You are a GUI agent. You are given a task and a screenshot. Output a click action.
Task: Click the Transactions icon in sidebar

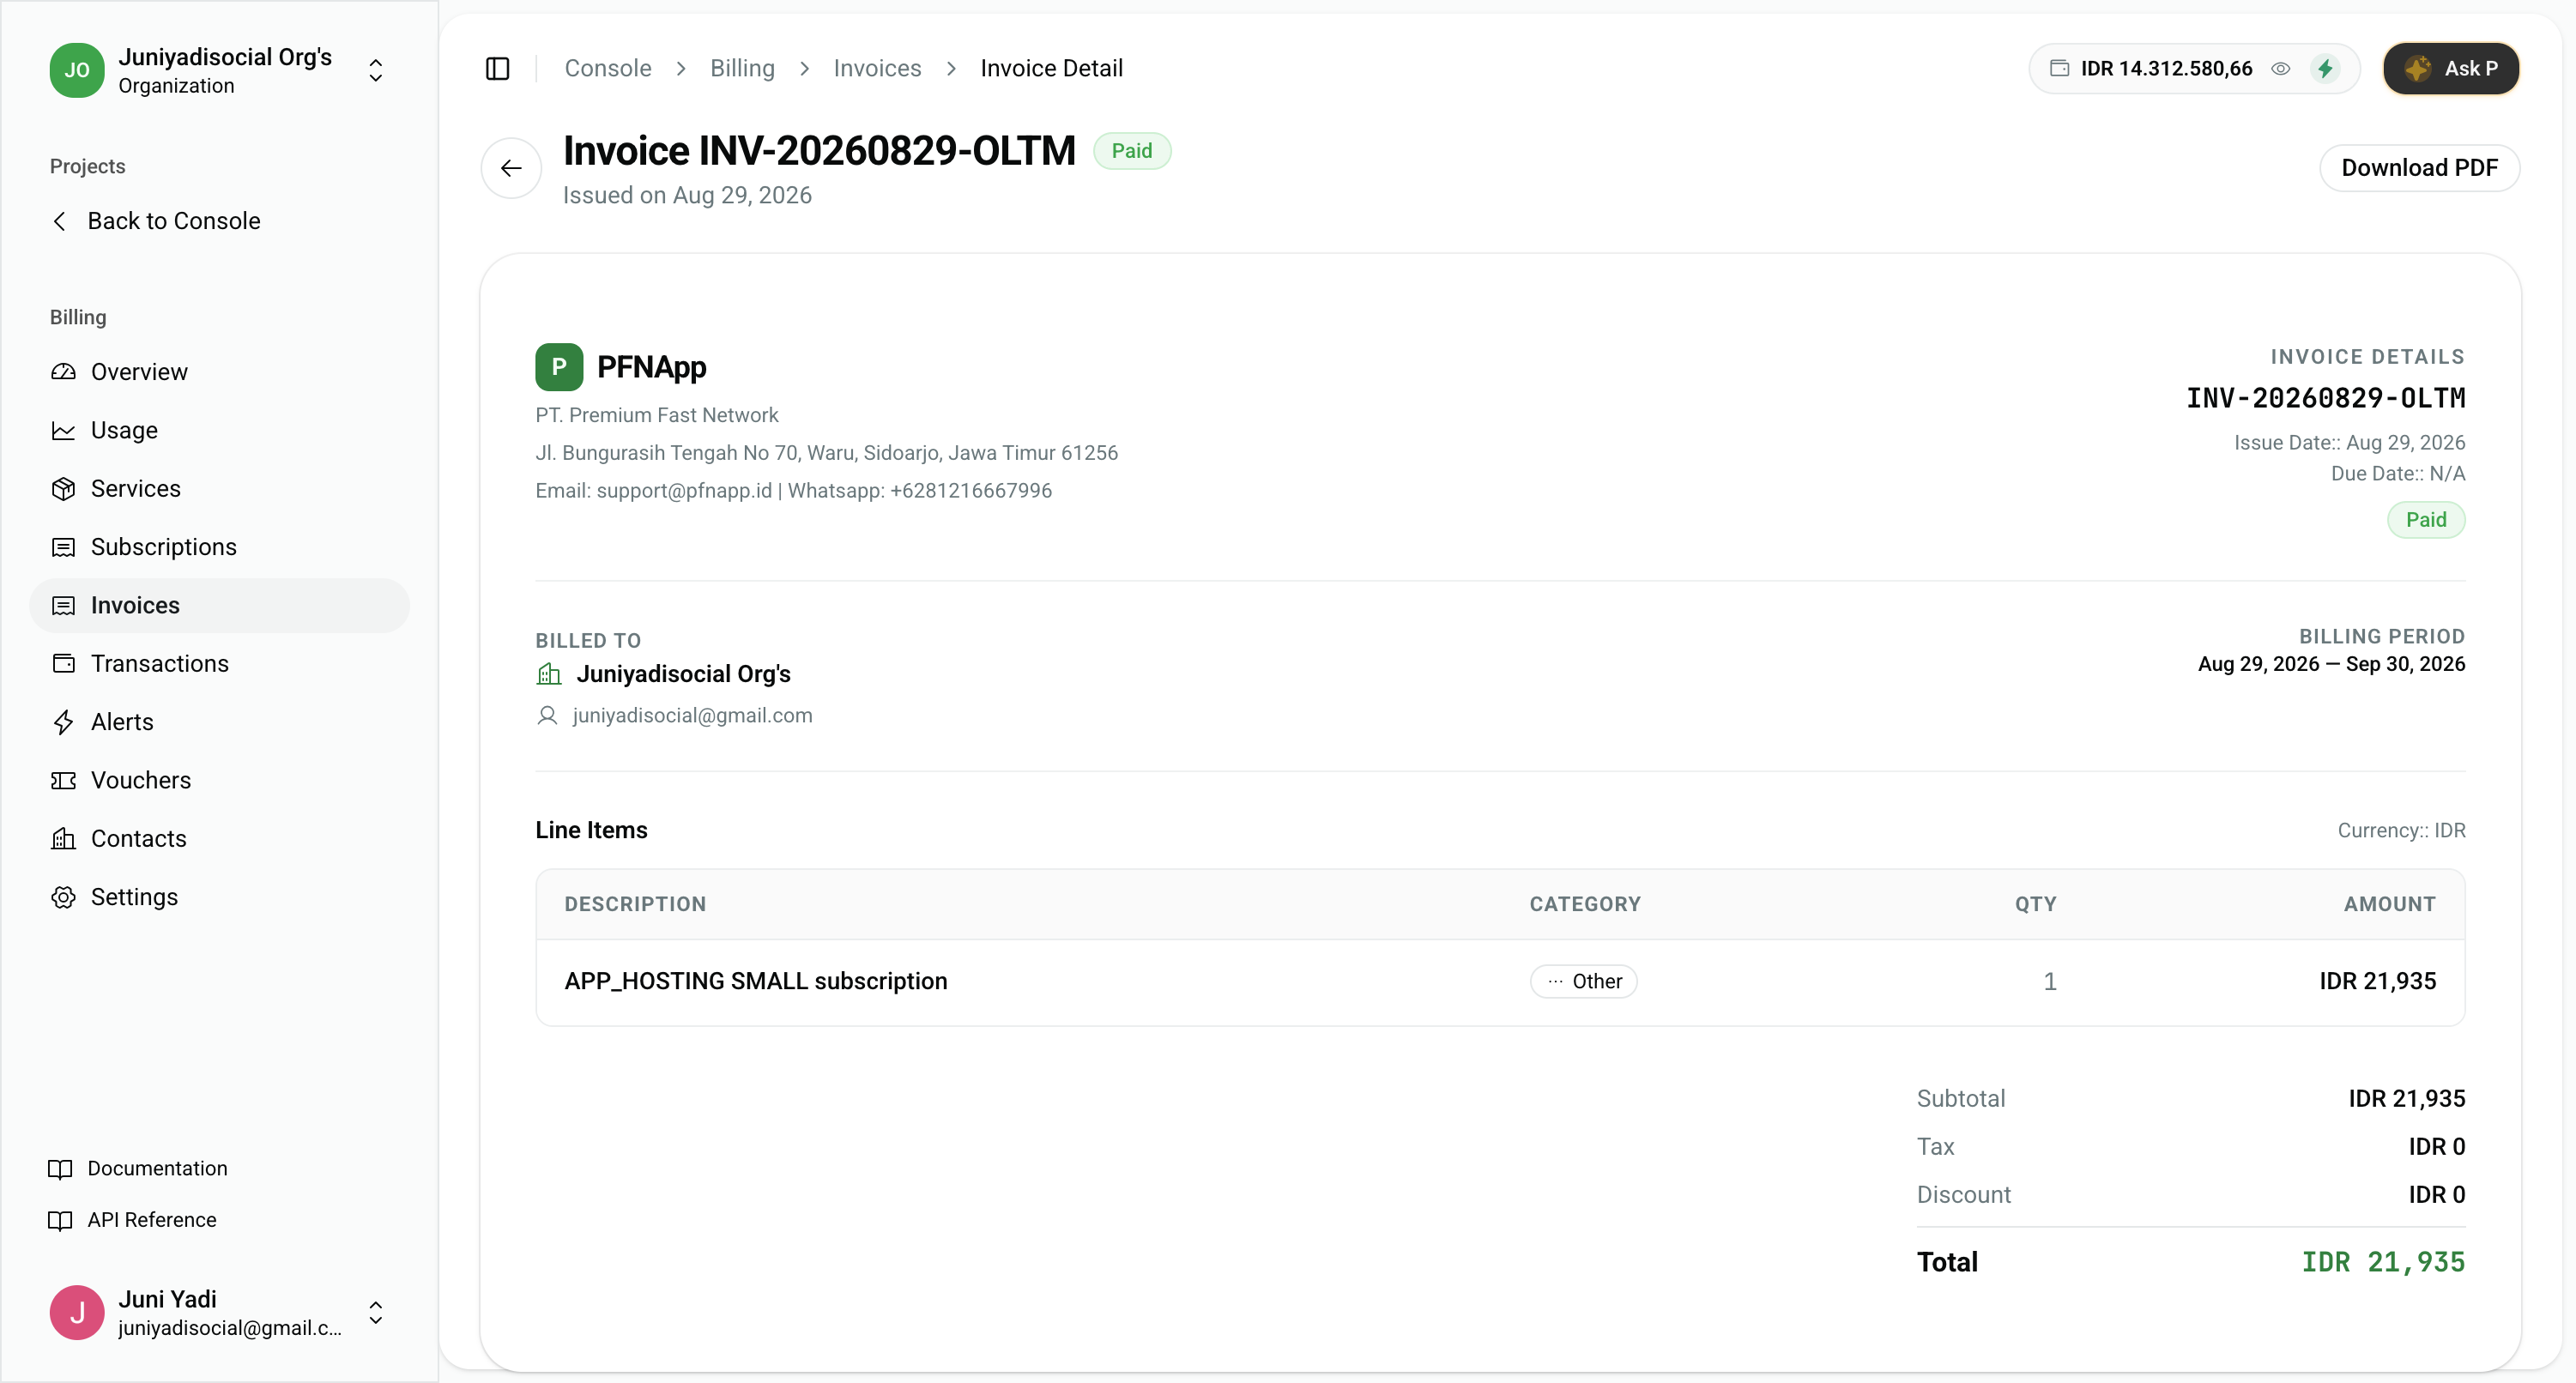[x=63, y=664]
